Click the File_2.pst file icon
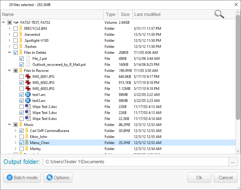 coord(28,59)
